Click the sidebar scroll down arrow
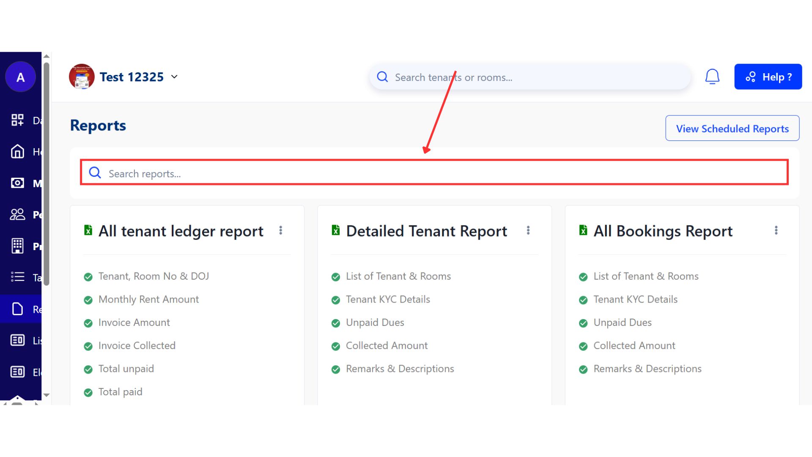The height and width of the screenshot is (457, 812). pos(47,395)
